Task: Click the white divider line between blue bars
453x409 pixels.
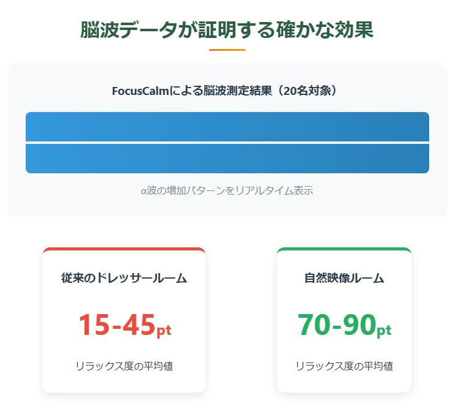Action: (227, 143)
